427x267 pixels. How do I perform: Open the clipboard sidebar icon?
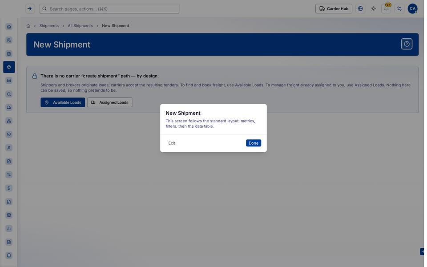pos(9,54)
